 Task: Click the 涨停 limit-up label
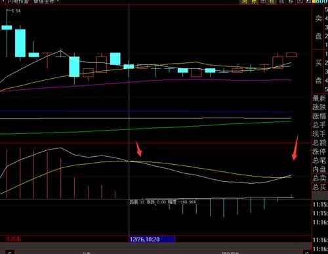pos(319,152)
